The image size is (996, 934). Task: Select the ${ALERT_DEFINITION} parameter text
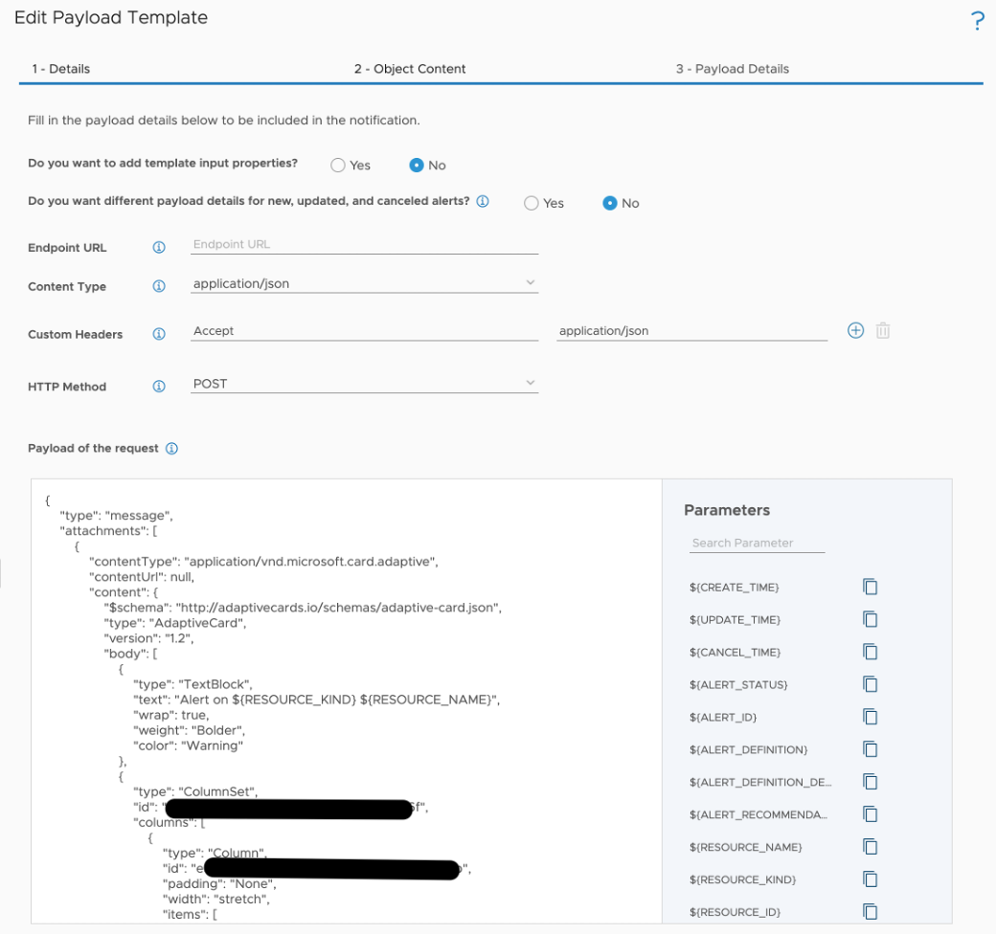(748, 749)
